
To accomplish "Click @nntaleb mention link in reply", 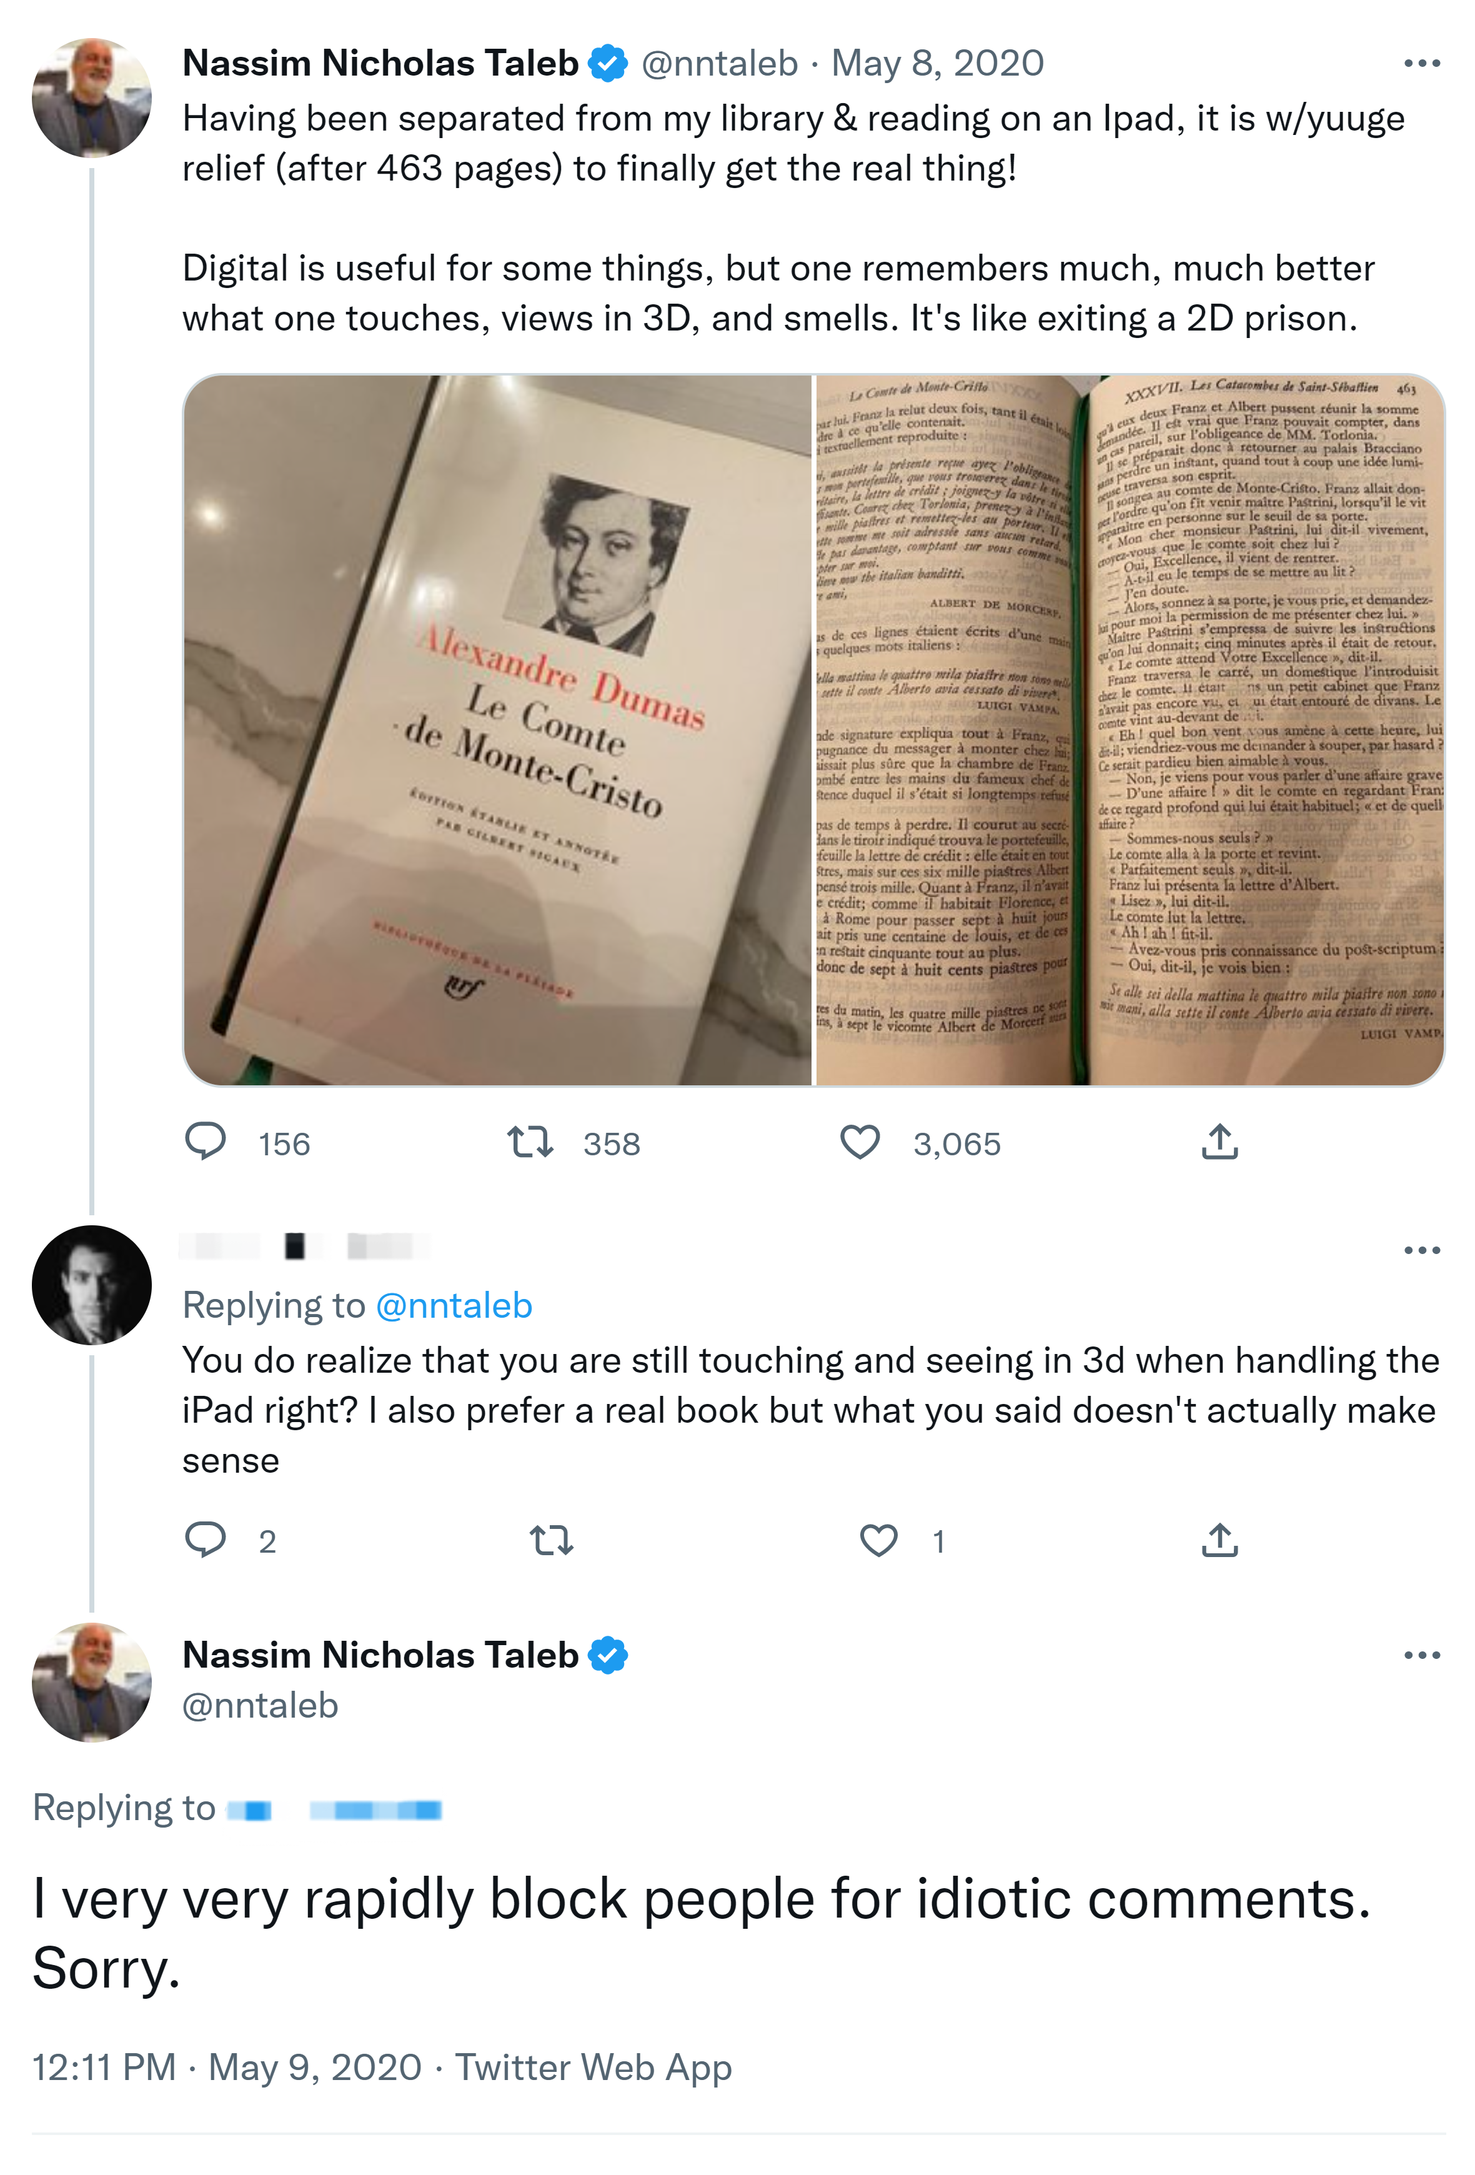I will 454,1305.
